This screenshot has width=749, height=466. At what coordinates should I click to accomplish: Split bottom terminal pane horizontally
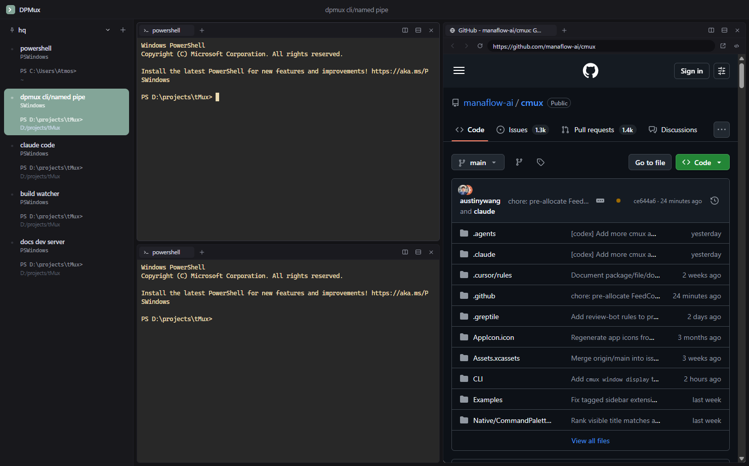418,252
